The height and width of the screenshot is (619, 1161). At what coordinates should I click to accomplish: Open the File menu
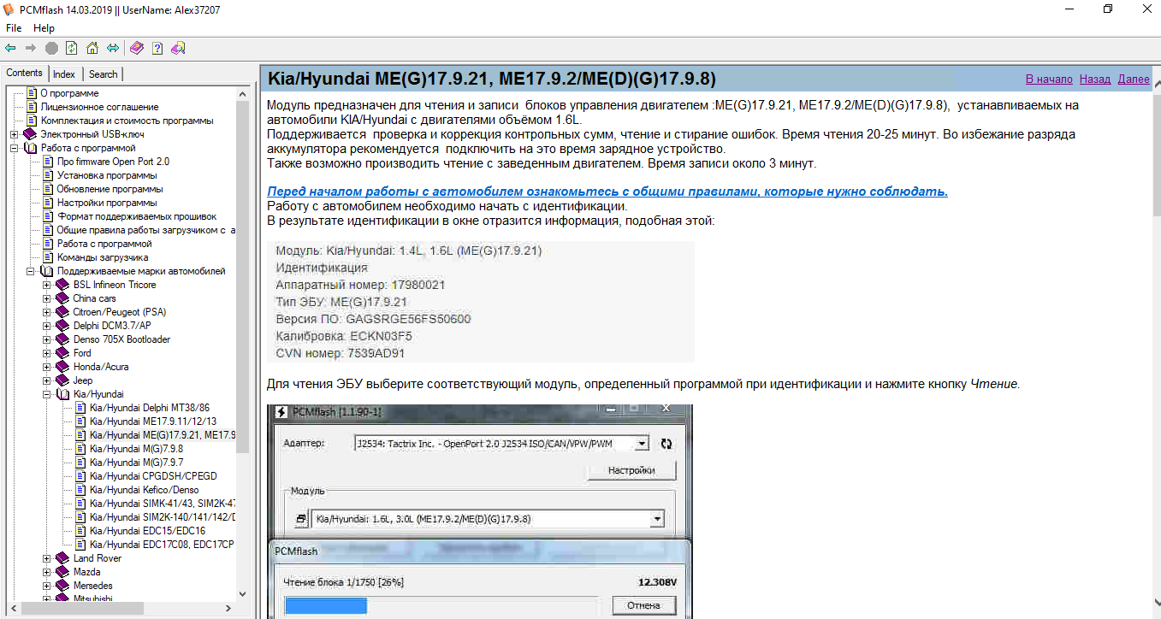tap(14, 28)
